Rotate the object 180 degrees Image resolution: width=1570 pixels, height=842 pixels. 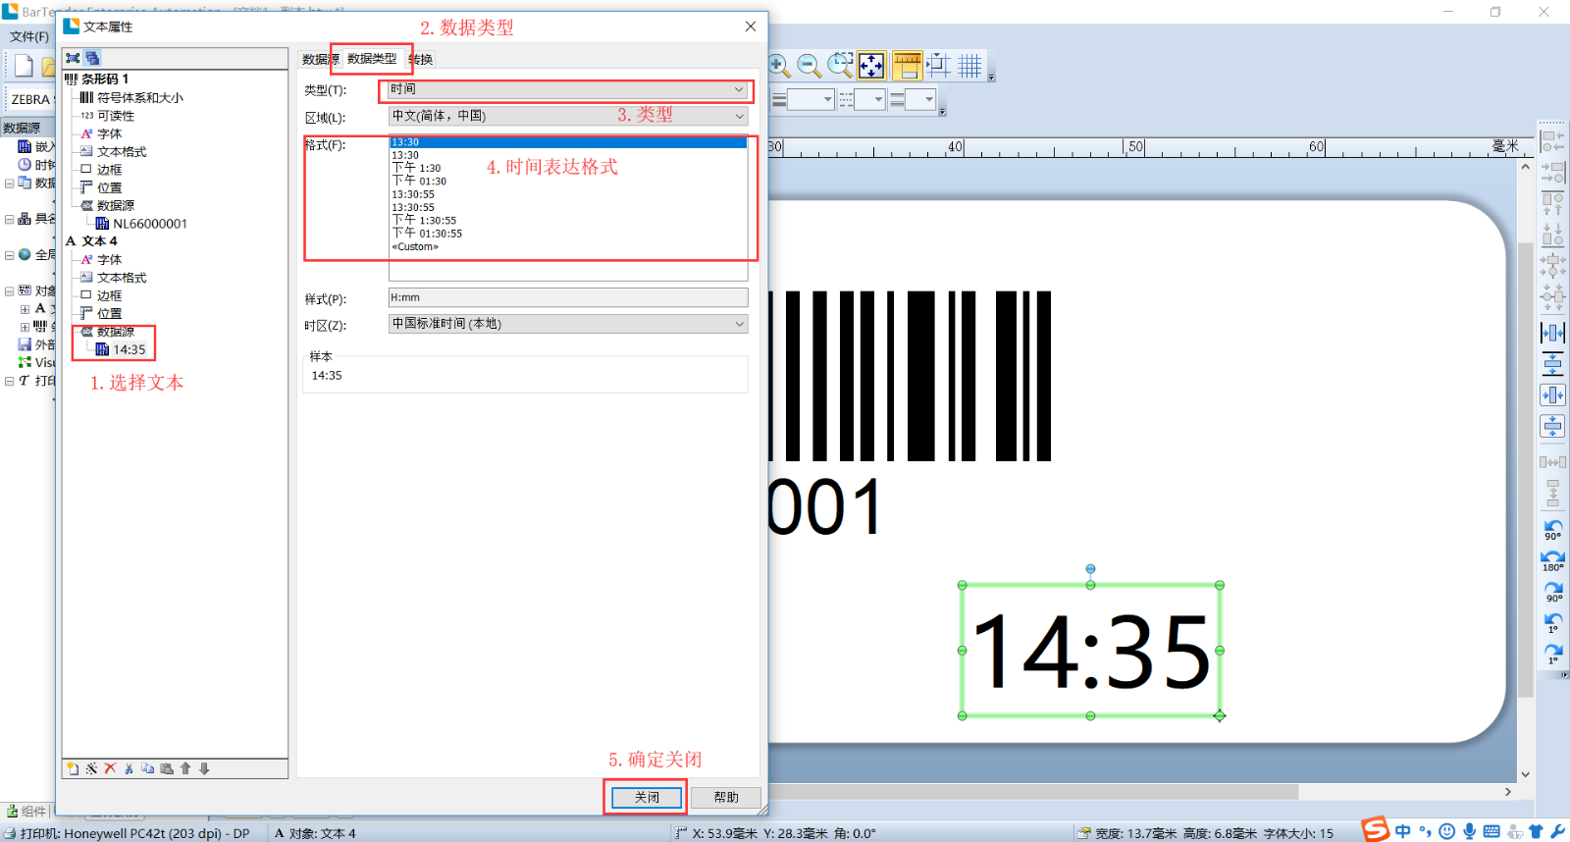point(1552,560)
